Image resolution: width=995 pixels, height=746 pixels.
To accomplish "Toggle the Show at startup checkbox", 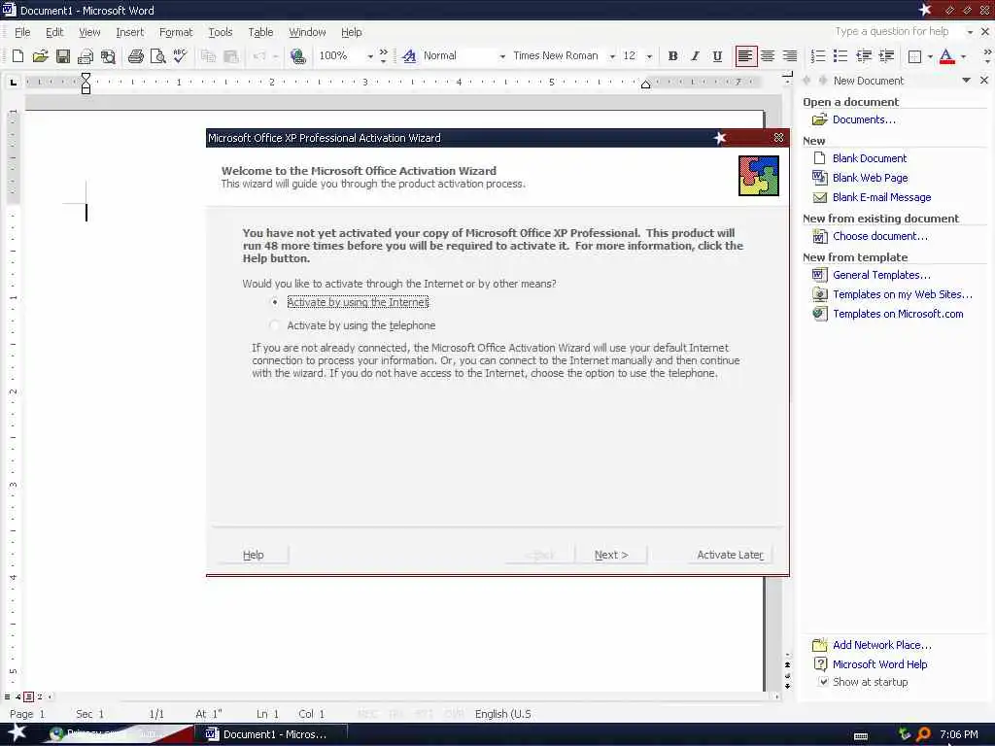I will [x=823, y=682].
